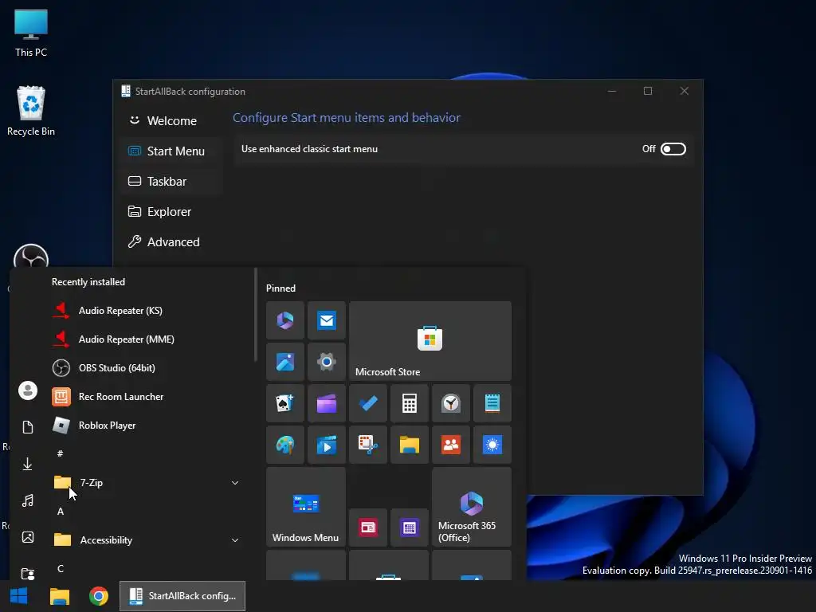Click the app list scrollbar
816x612 pixels.
[256, 314]
